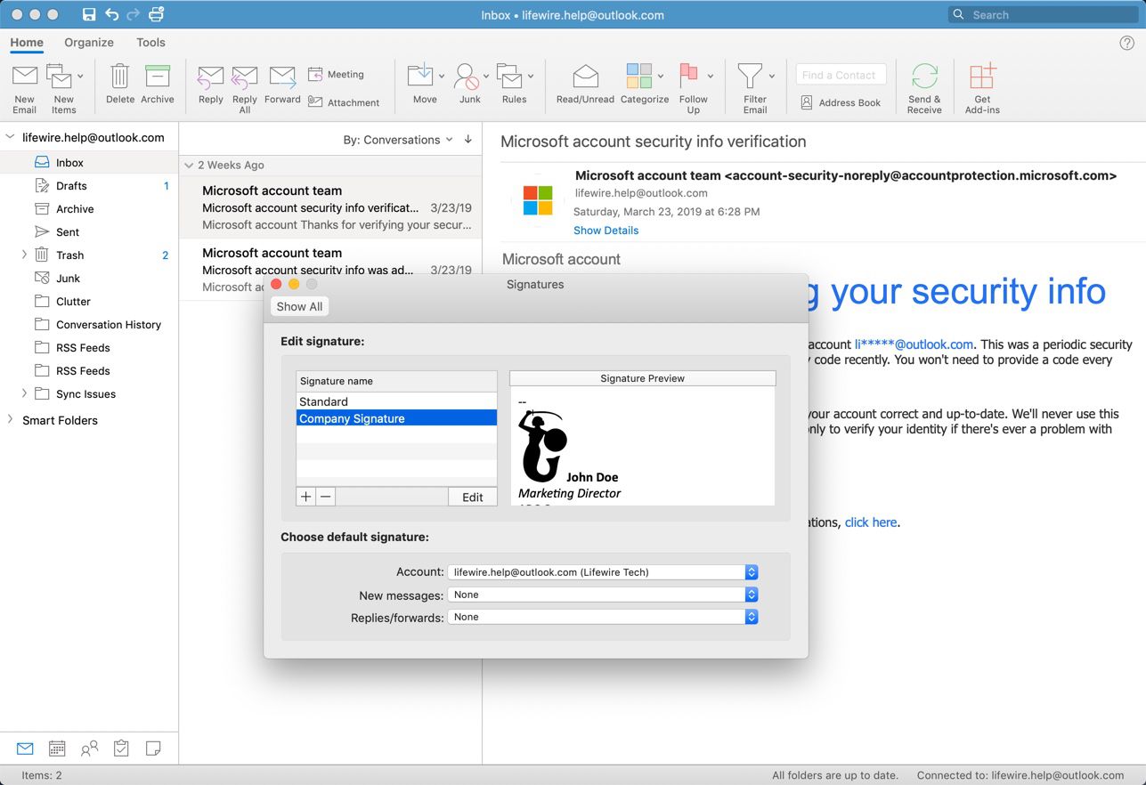
Task: Open the New messages signature dropdown
Action: [x=603, y=595]
